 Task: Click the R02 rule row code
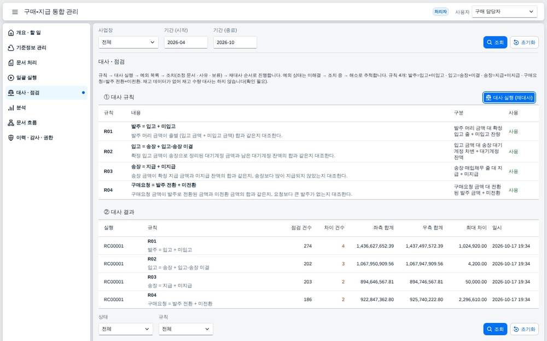click(x=108, y=152)
